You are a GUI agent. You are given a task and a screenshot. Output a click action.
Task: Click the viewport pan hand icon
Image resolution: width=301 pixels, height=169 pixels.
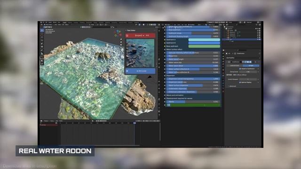click(x=121, y=42)
